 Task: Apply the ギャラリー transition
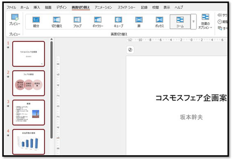[98, 22]
